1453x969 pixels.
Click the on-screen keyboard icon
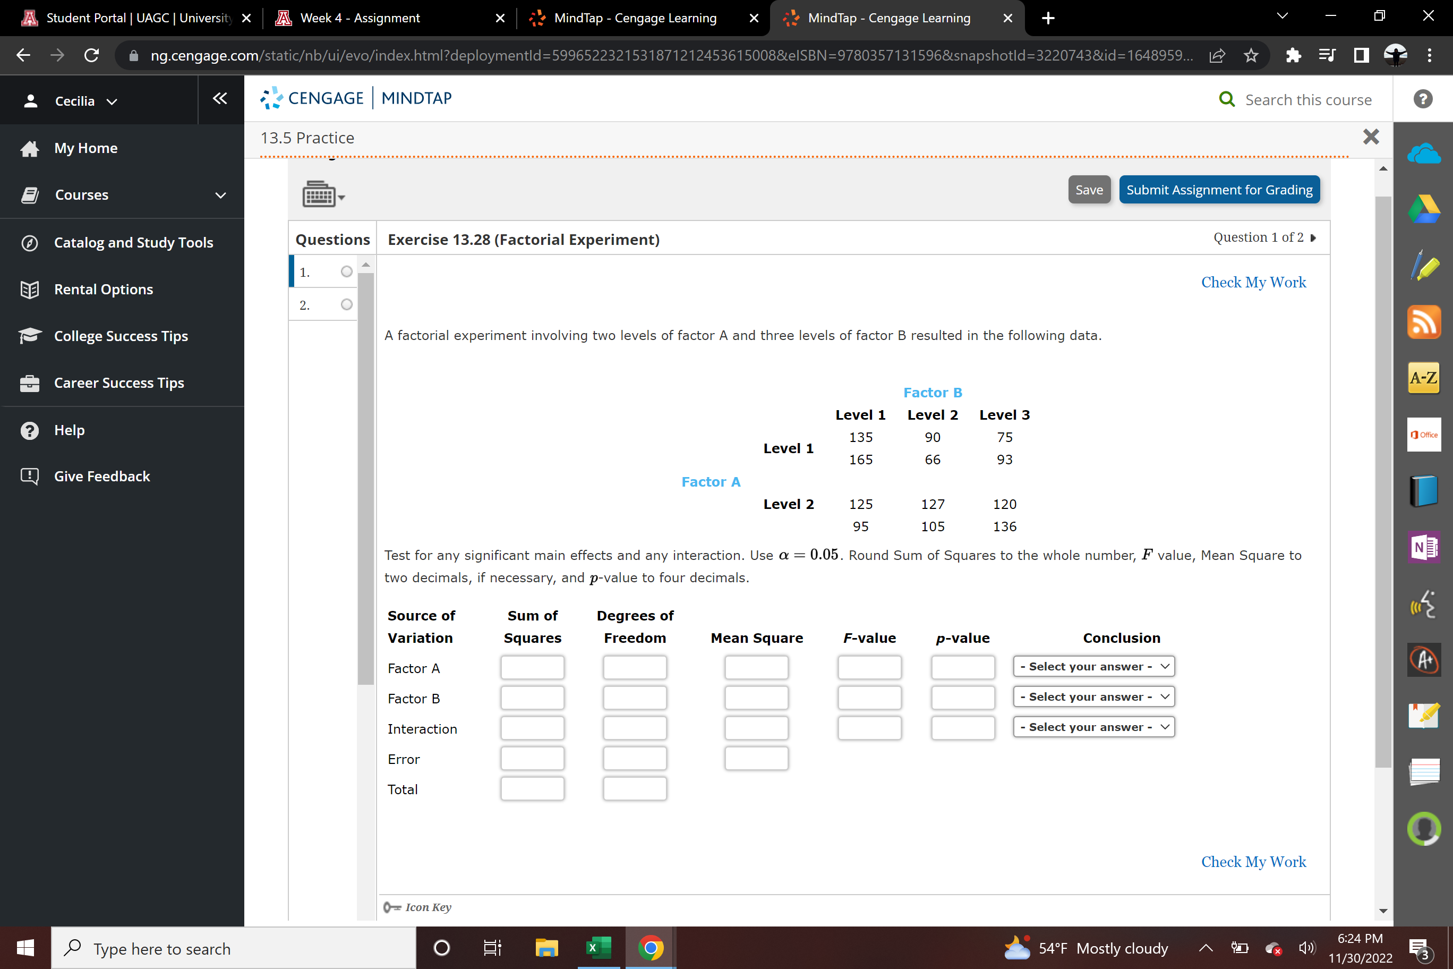click(319, 194)
